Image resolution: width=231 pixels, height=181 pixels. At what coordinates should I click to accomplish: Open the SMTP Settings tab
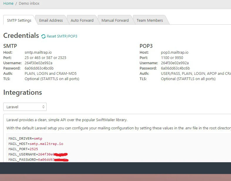pyautogui.click(x=19, y=21)
